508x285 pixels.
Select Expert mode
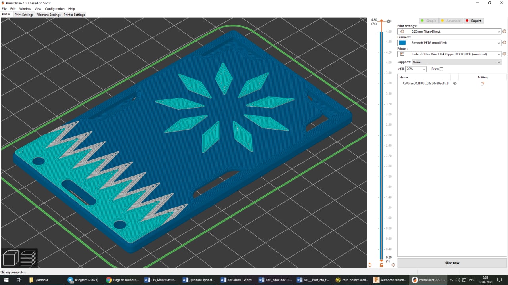point(474,21)
